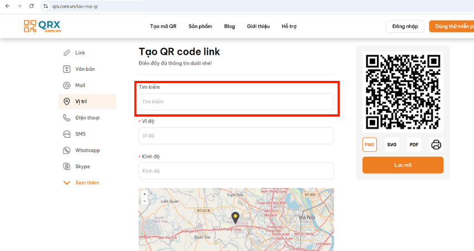Choose the Whatsapp QR type label

(88, 150)
